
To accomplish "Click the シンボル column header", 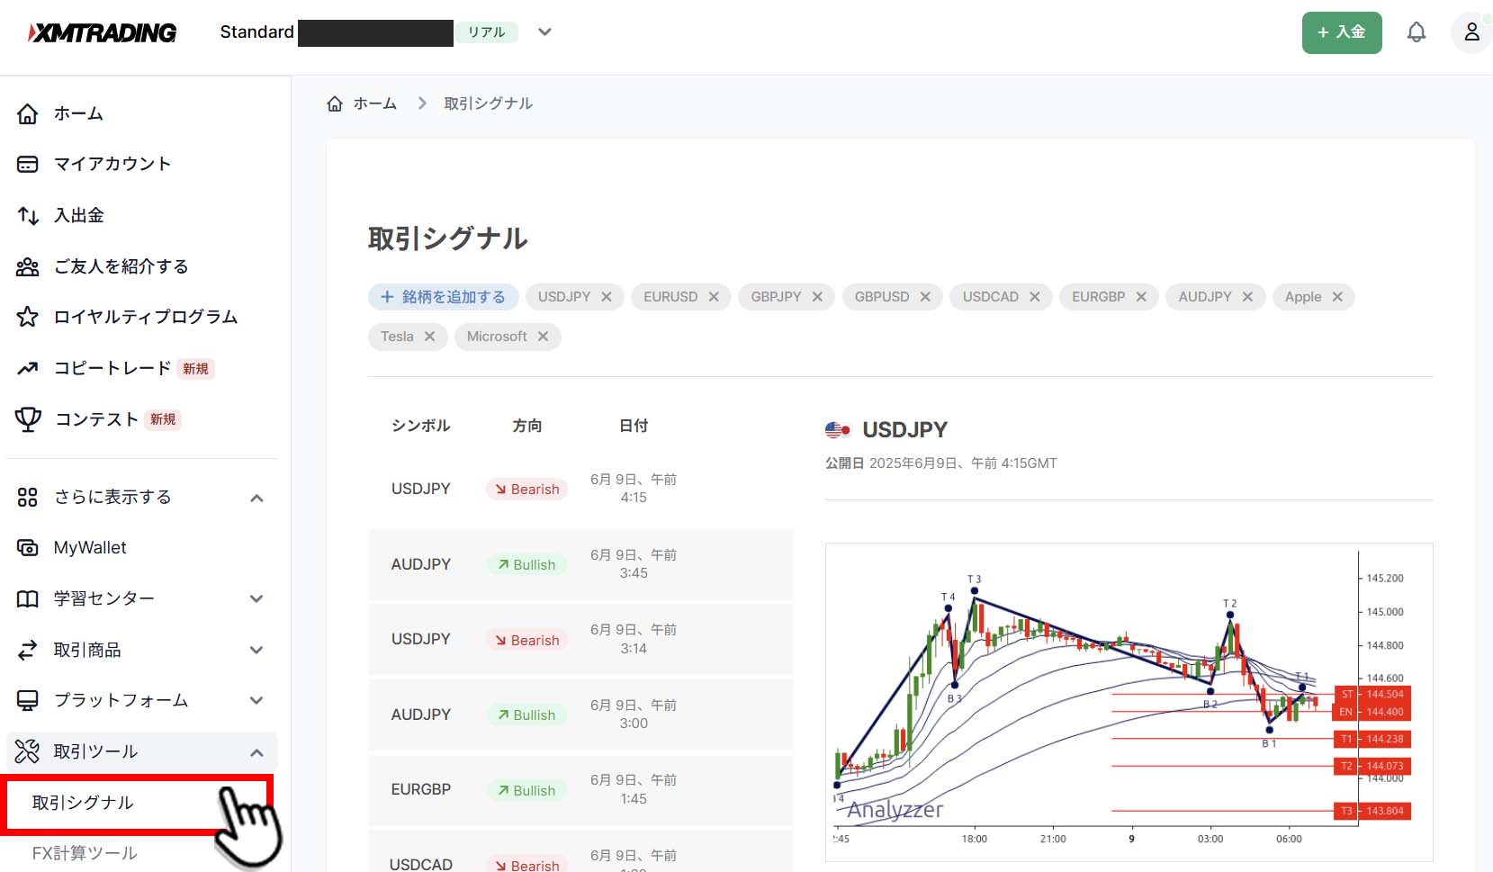I will (x=420, y=426).
